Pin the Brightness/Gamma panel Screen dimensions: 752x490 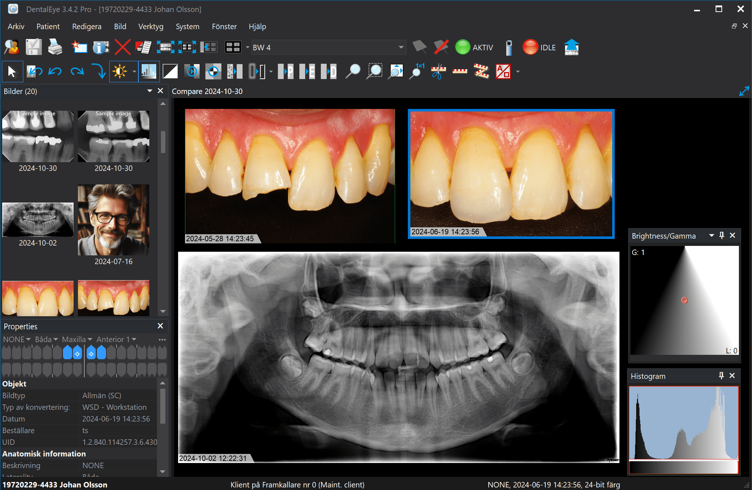[x=722, y=236]
